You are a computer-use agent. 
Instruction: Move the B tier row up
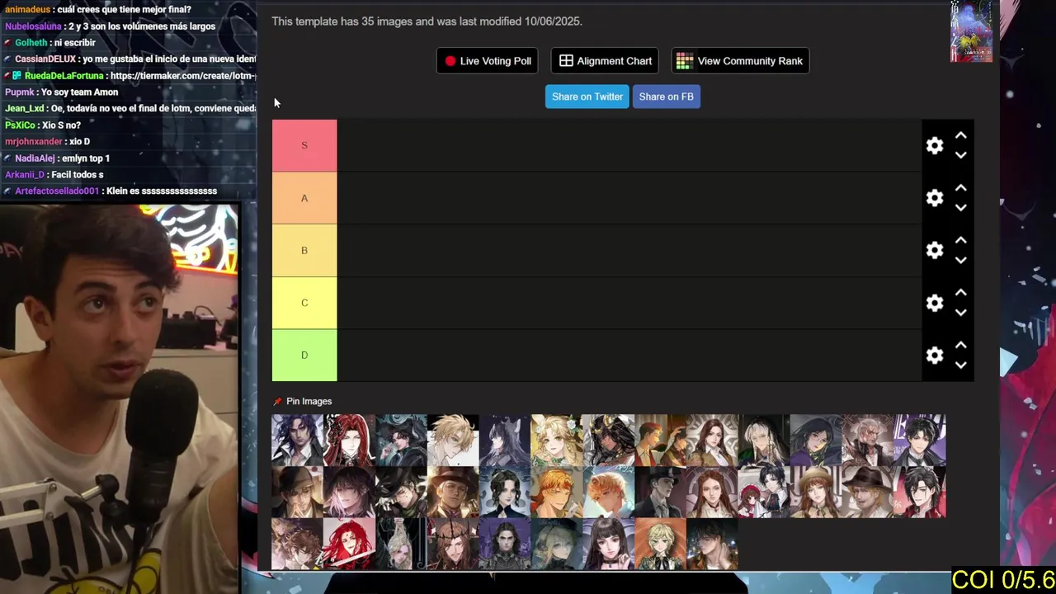coord(960,240)
